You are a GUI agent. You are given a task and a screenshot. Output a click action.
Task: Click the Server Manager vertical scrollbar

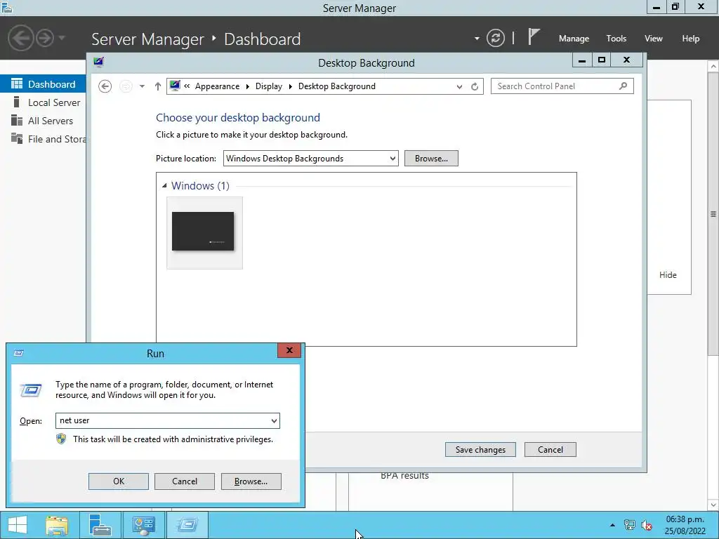point(713,213)
